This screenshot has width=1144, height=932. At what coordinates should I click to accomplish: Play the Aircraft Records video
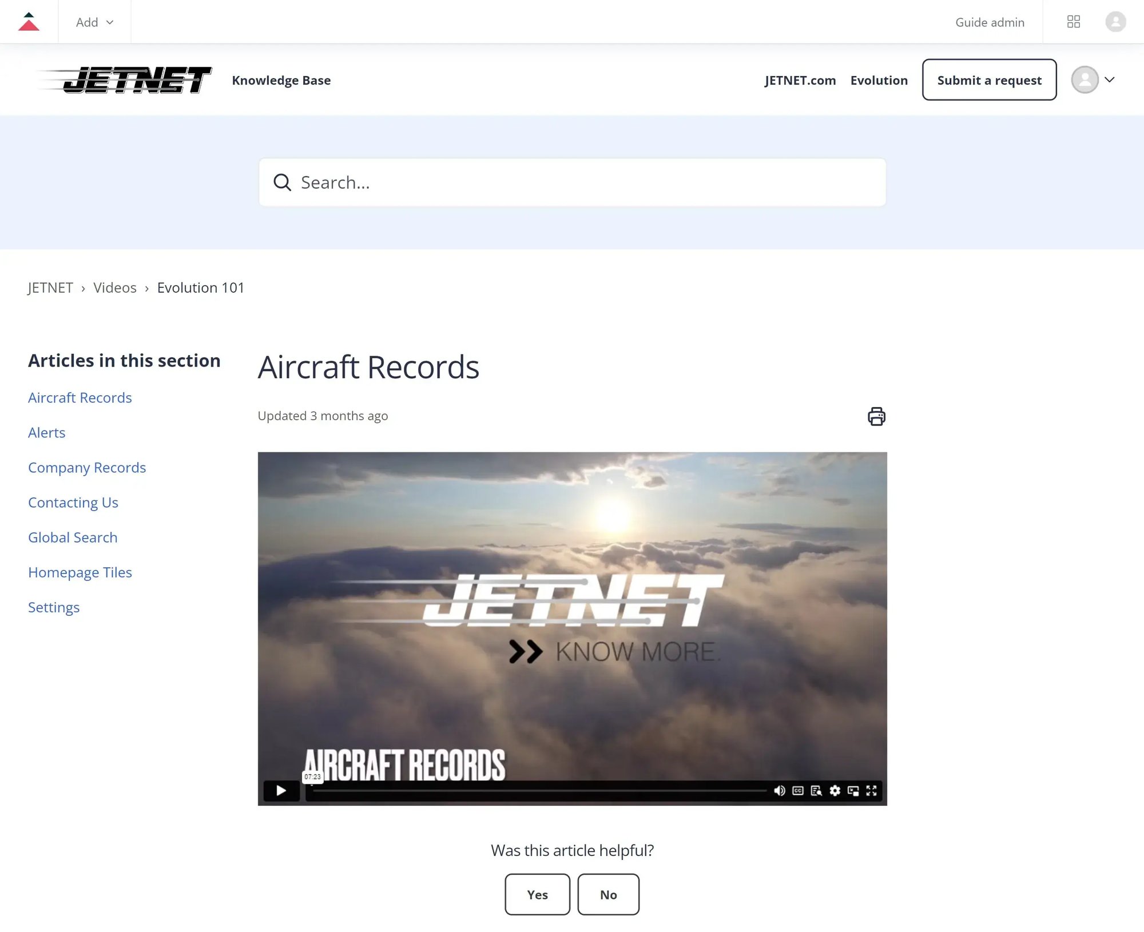[281, 791]
